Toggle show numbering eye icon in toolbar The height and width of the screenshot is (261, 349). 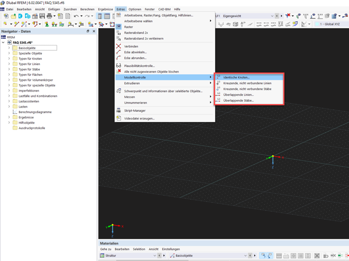coord(306,16)
